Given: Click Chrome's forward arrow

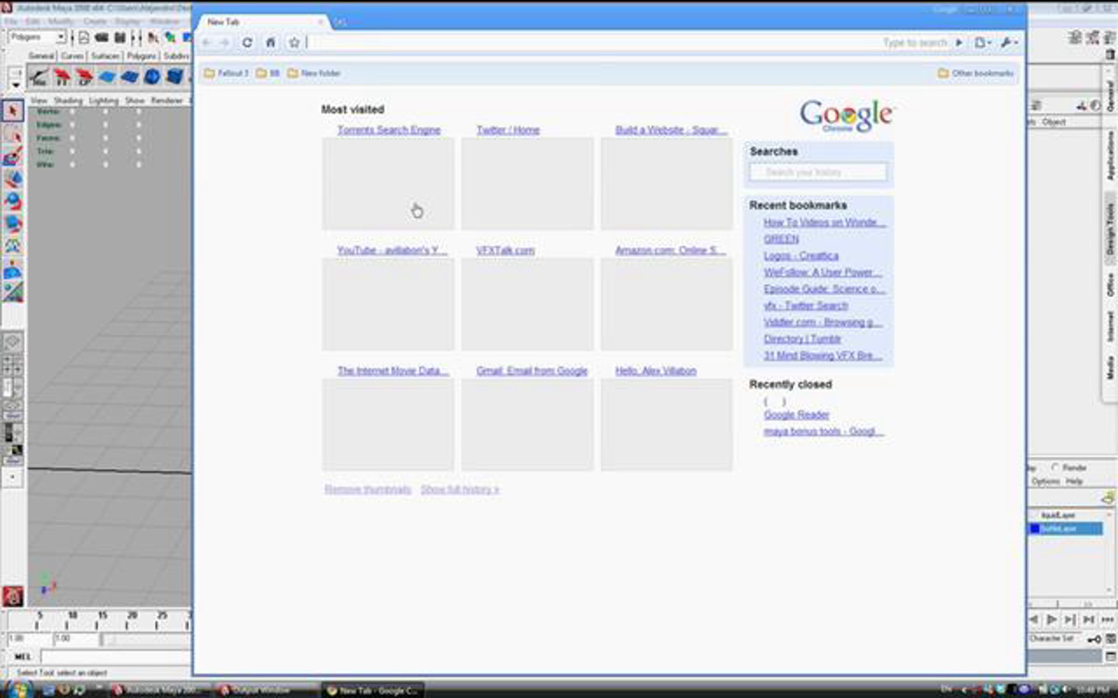Looking at the screenshot, I should tap(225, 43).
